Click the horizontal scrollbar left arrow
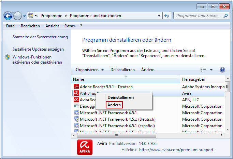Image resolution: width=233 pixels, height=159 pixels. (74, 135)
